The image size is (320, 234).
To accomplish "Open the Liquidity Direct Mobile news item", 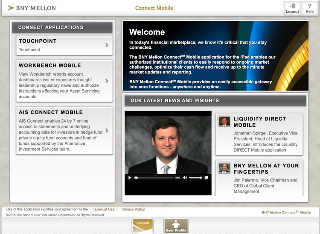I will (x=259, y=135).
